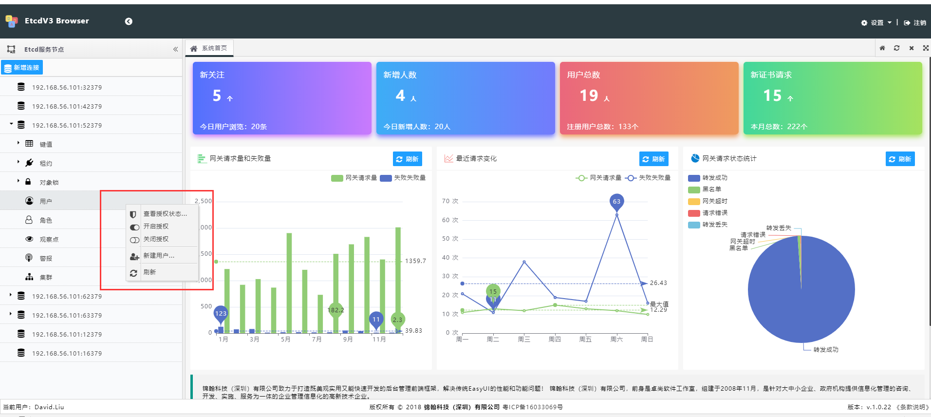Select the 用户 user icon

[x=29, y=201]
